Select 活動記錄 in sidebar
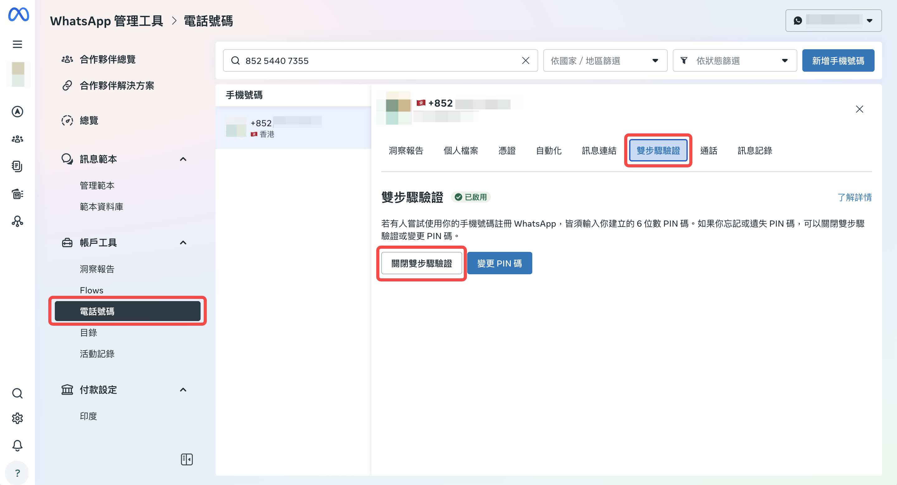Image resolution: width=897 pixels, height=485 pixels. 97,354
